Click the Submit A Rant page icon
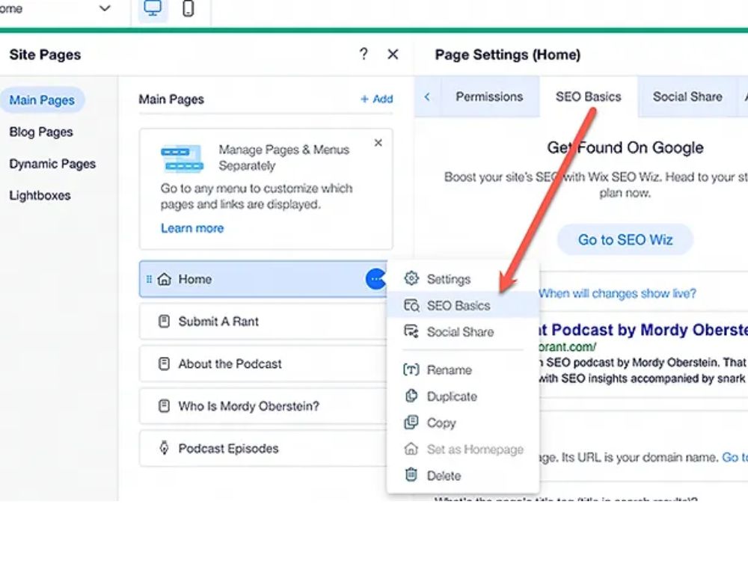Screen dimensions: 748x561 [164, 322]
